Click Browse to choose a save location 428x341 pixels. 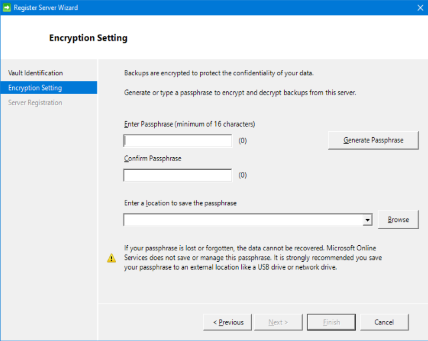pyautogui.click(x=398, y=220)
